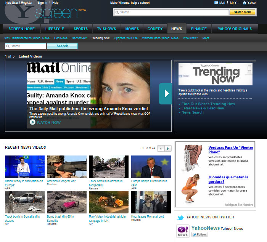Open the TV Shows tab
267x242 pixels.
click(x=106, y=29)
